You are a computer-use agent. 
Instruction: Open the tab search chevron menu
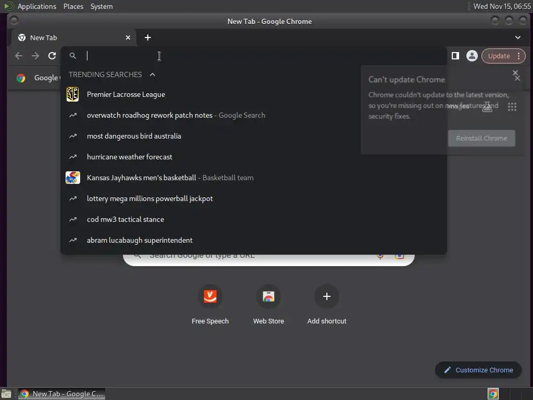[x=518, y=37]
